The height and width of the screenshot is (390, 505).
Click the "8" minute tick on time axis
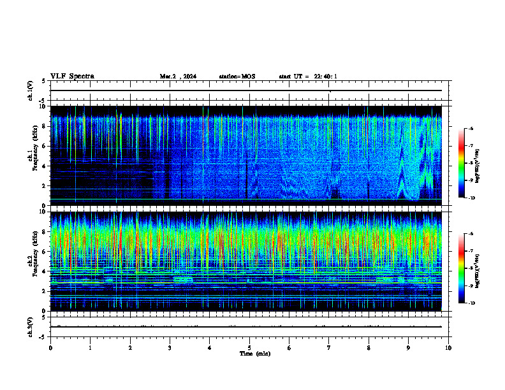pyautogui.click(x=369, y=348)
